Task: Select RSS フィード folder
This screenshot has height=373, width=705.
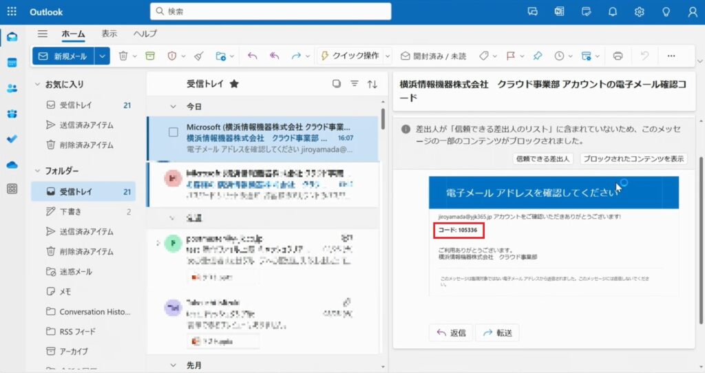Action: pos(83,332)
